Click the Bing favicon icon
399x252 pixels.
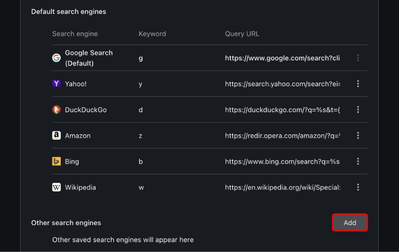tap(56, 161)
